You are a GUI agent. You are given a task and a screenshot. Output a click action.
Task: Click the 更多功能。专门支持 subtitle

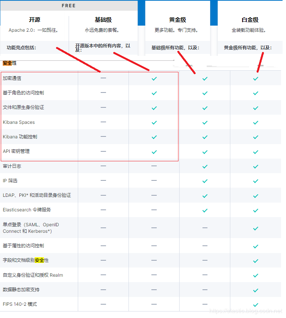(x=177, y=30)
